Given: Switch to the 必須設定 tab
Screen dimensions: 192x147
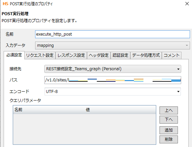Looking at the screenshot, I should 14,55.
